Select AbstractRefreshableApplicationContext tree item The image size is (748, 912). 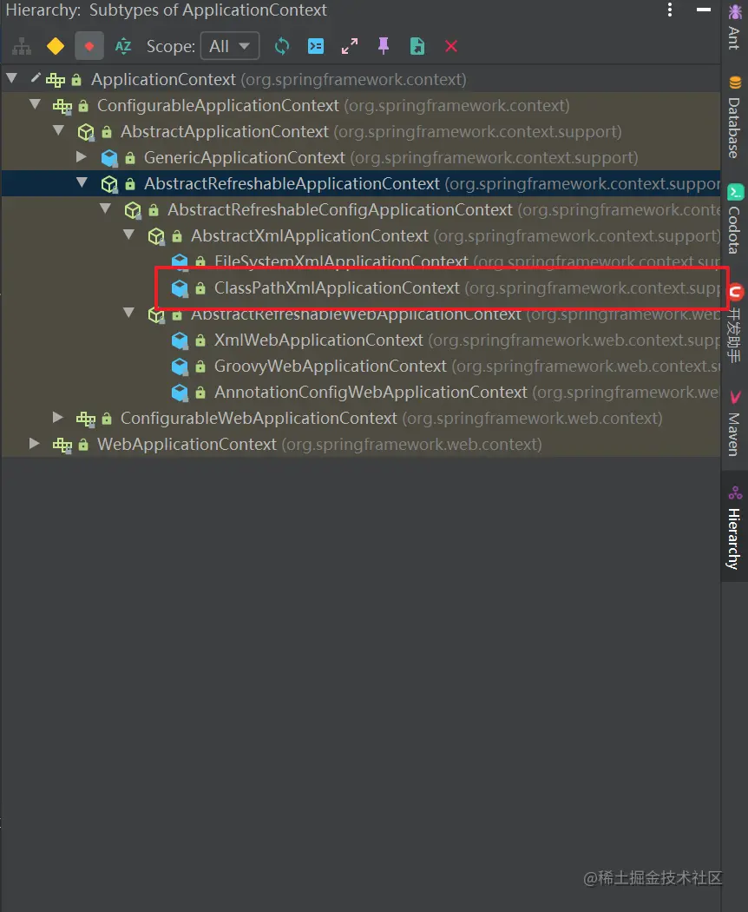tap(360, 183)
